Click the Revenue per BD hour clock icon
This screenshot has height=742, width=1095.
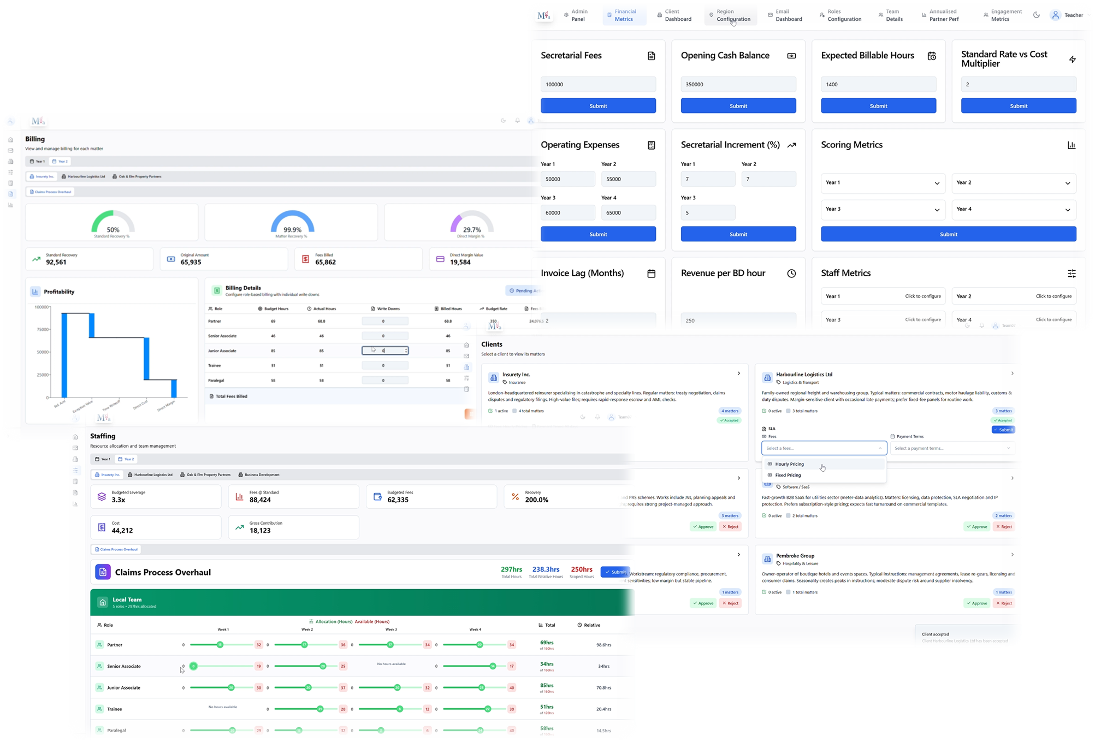pos(791,274)
